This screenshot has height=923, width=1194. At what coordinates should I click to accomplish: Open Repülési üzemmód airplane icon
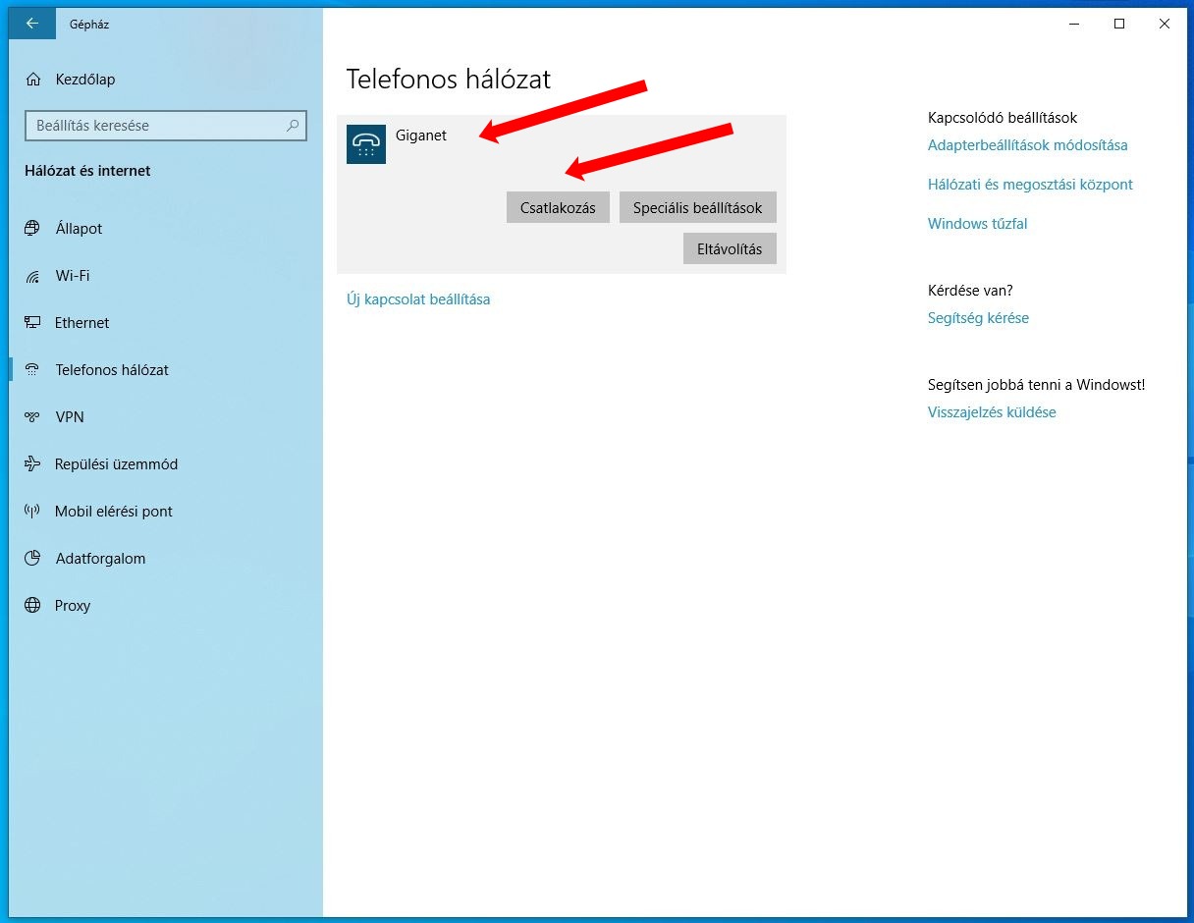tap(33, 464)
